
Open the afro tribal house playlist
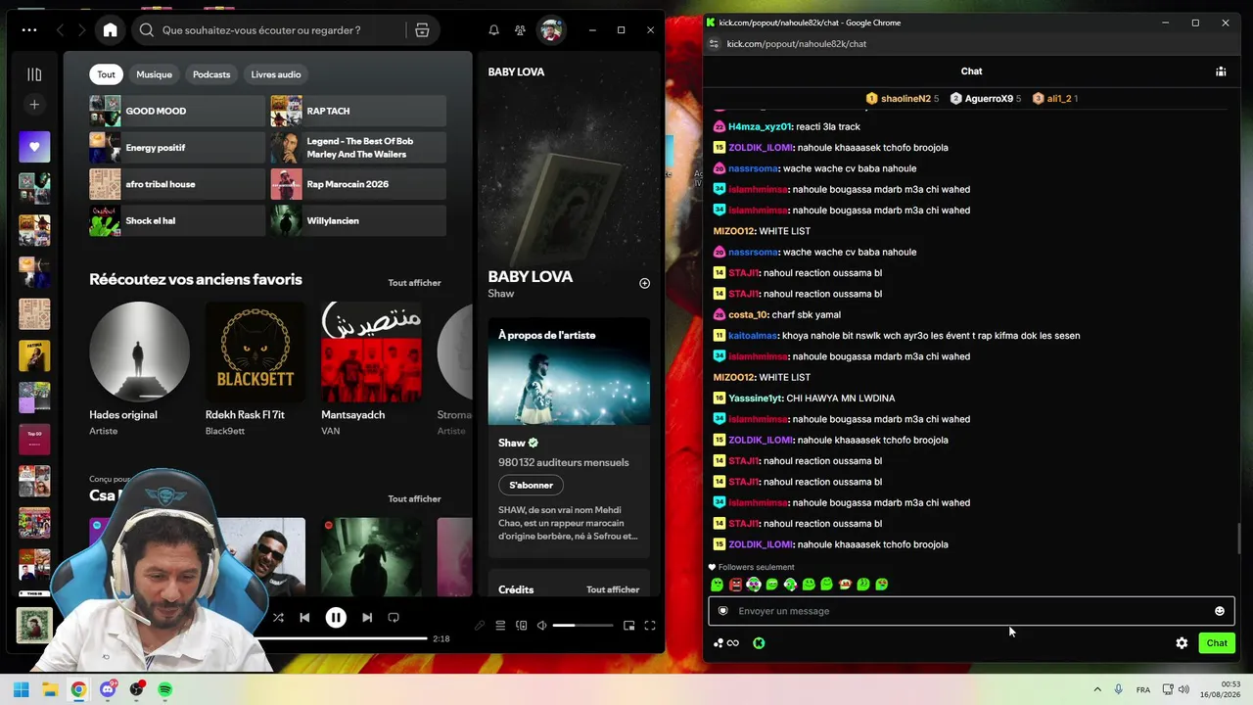click(177, 184)
